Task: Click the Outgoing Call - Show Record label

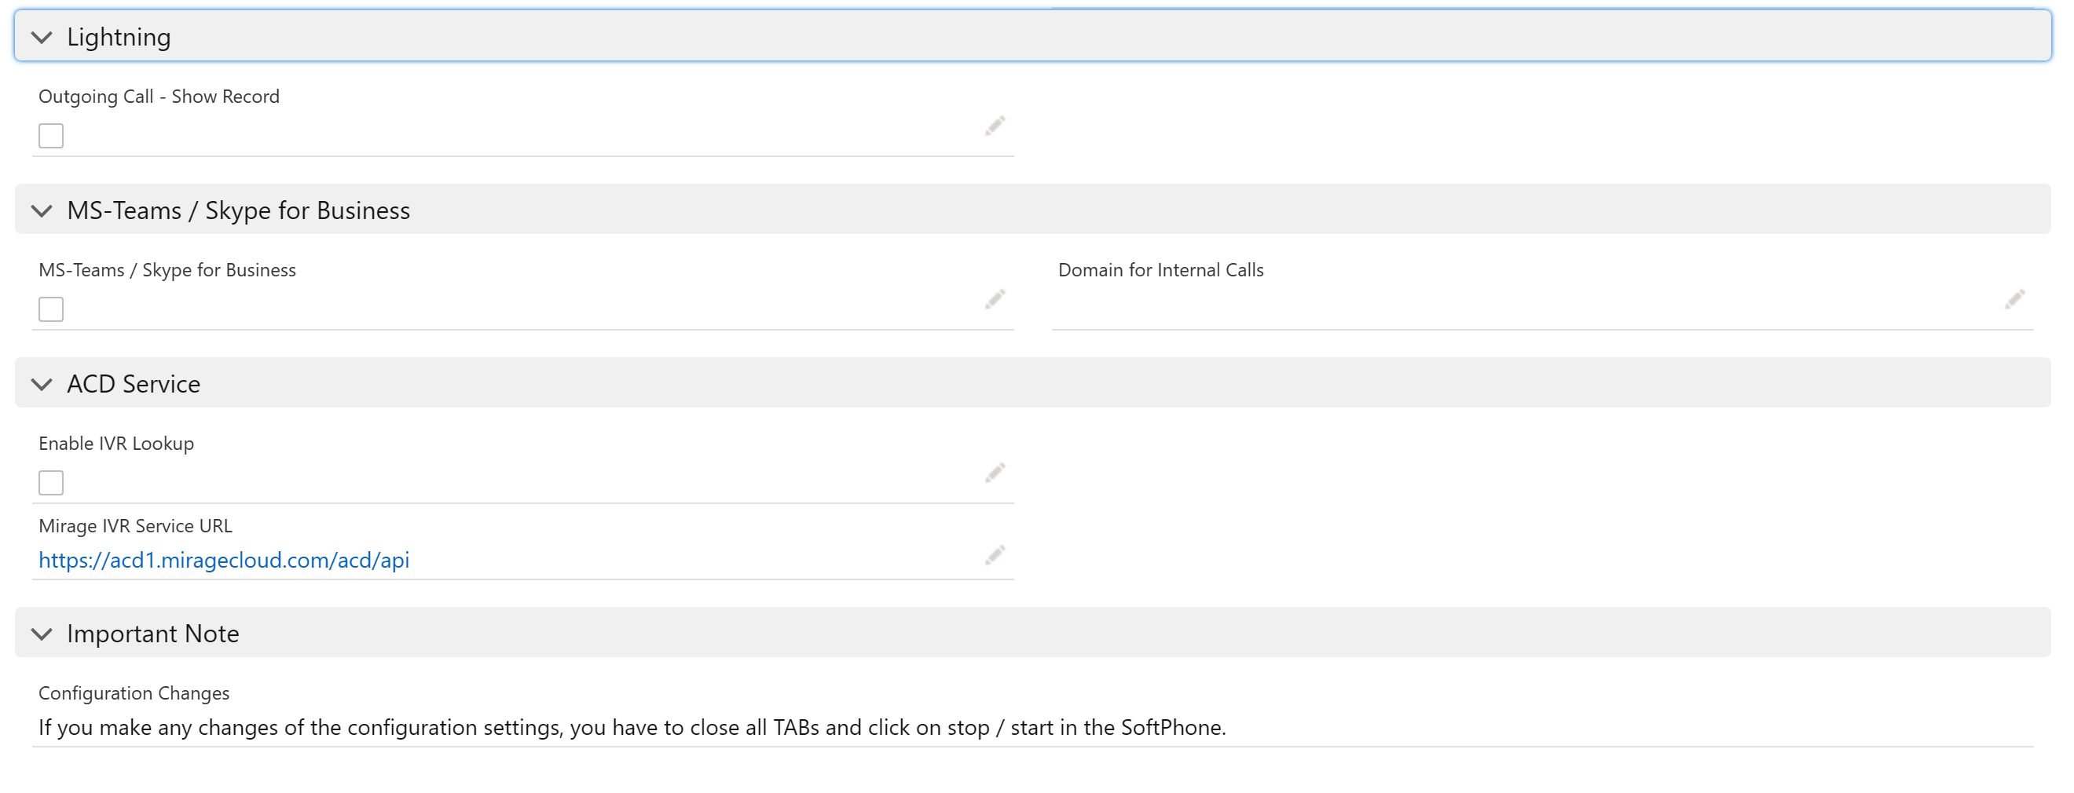Action: pyautogui.click(x=159, y=97)
